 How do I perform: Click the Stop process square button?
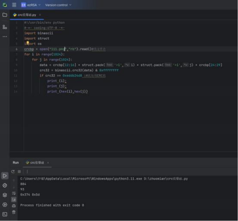pyautogui.click(x=19, y=172)
